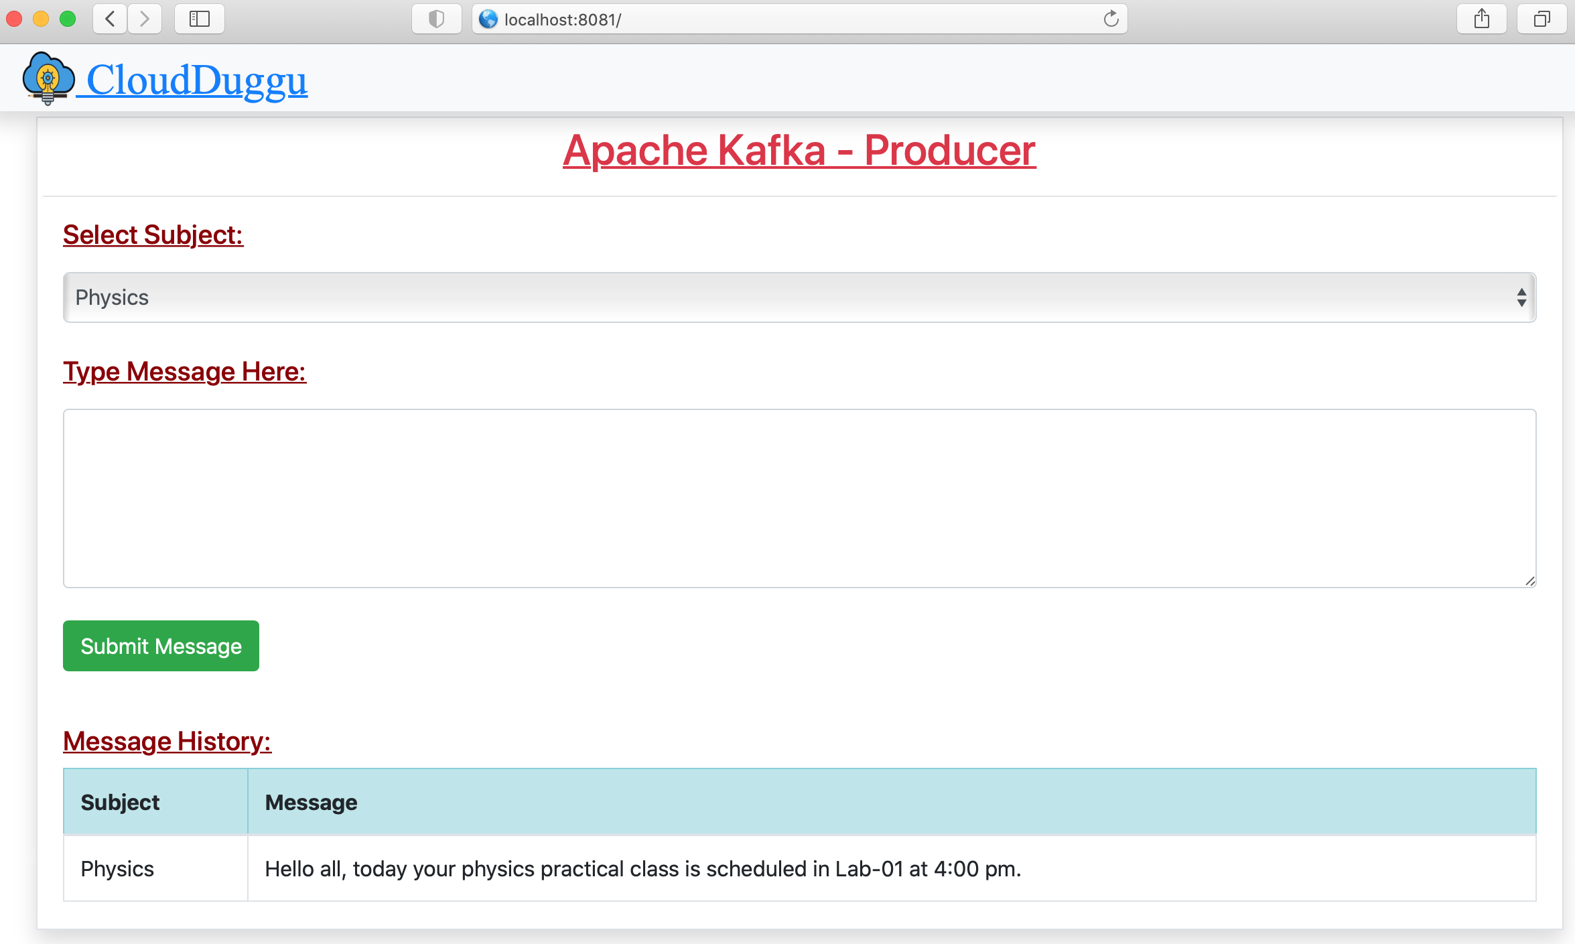Close the Safari window
1575x944 pixels.
point(15,19)
